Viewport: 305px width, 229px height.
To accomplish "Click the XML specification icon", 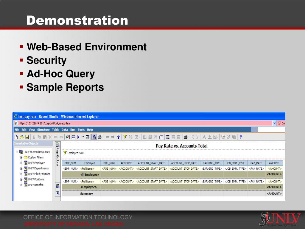I will tap(73, 137).
